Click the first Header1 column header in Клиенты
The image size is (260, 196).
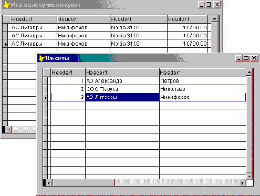(68, 73)
